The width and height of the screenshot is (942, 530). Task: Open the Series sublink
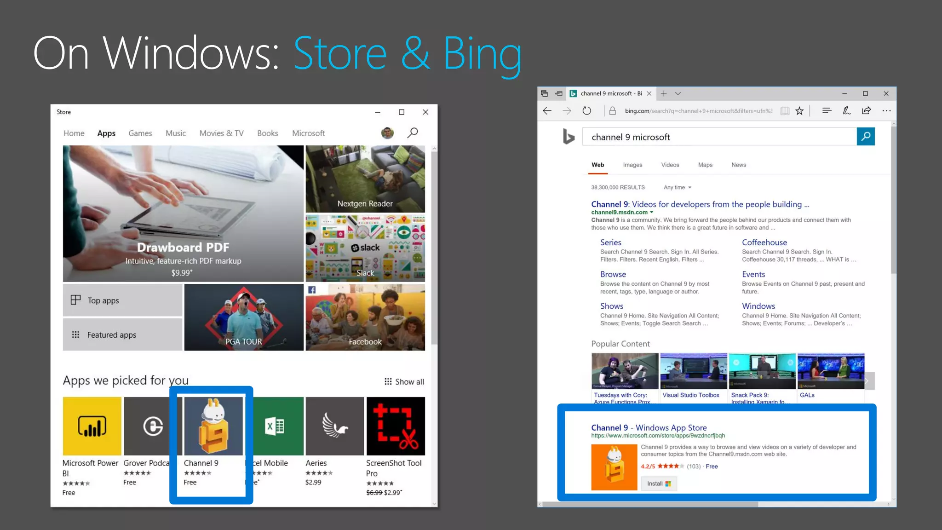click(x=610, y=242)
